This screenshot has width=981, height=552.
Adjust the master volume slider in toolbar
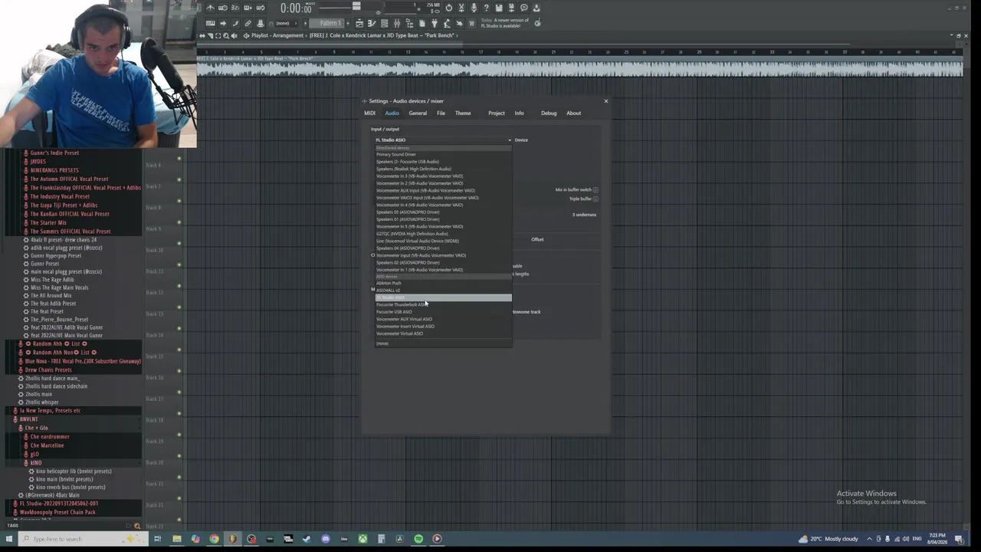(356, 6)
